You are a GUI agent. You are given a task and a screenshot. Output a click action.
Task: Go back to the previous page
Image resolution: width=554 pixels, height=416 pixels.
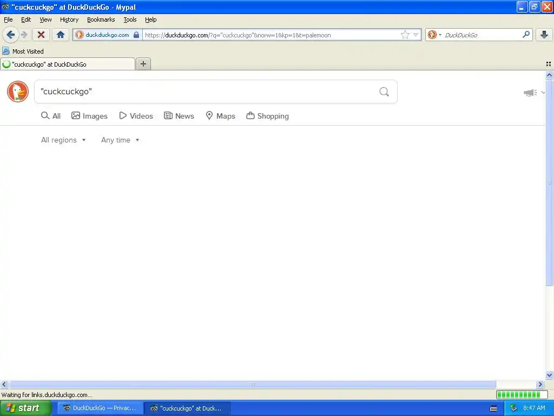click(x=10, y=35)
